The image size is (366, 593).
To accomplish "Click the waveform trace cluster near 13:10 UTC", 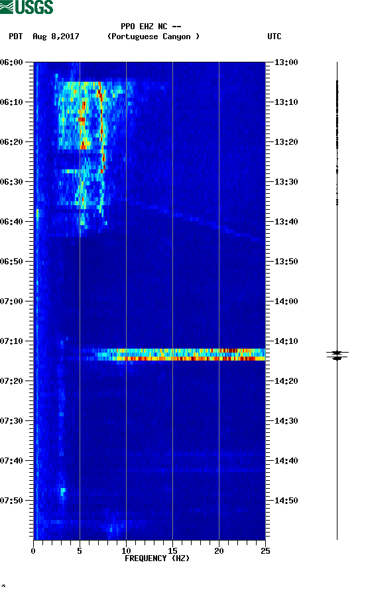I will pyautogui.click(x=337, y=114).
